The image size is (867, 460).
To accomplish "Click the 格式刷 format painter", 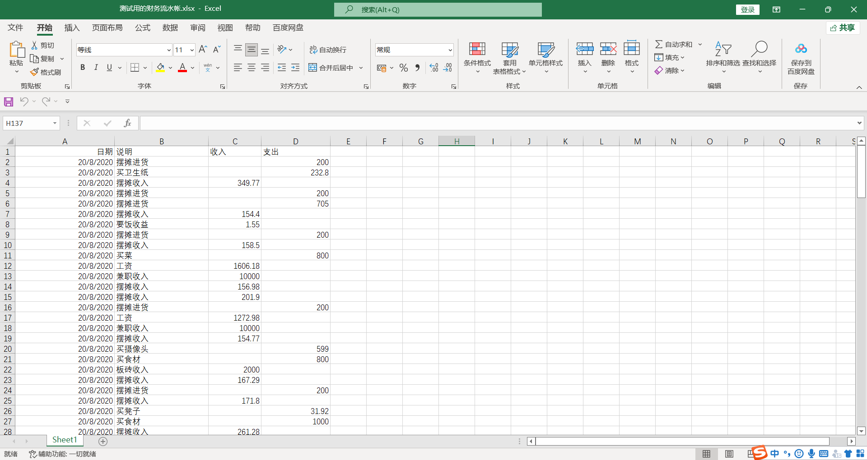I will pos(46,72).
